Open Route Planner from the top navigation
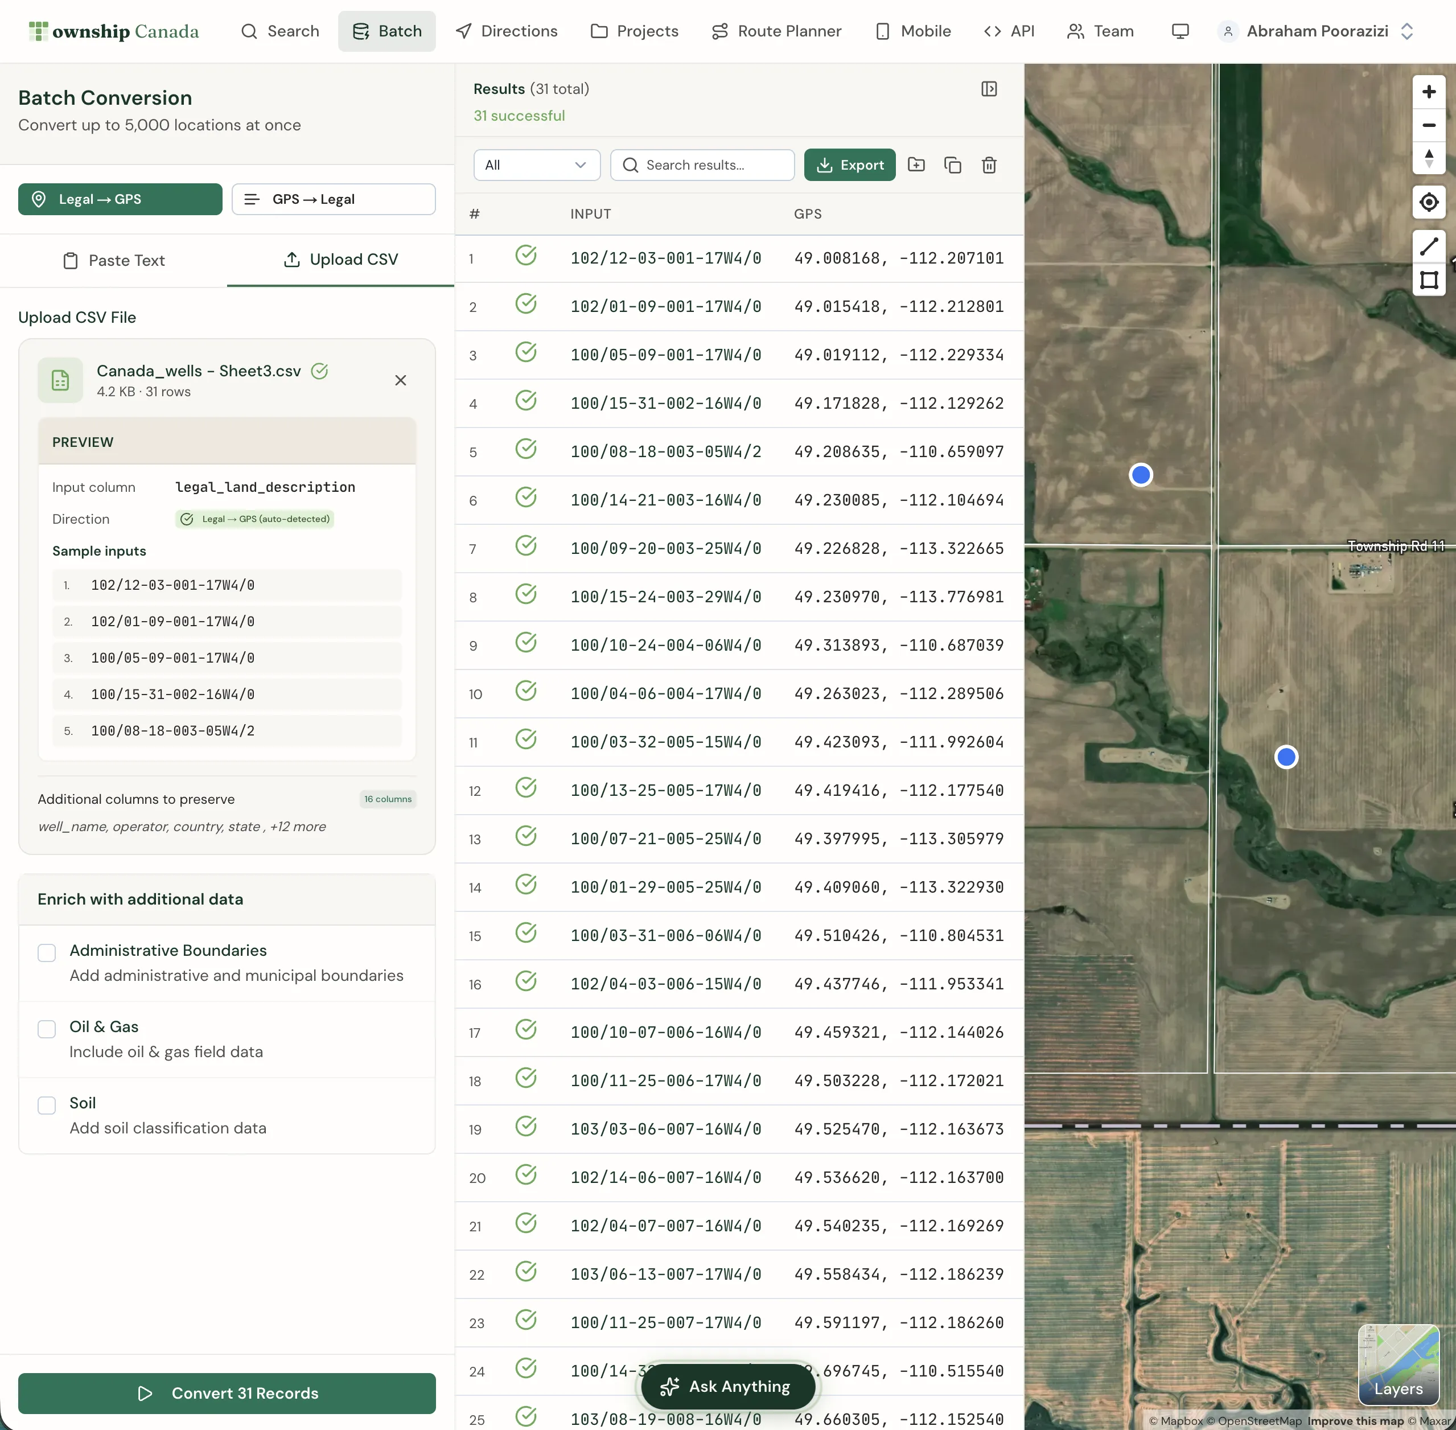 point(776,31)
